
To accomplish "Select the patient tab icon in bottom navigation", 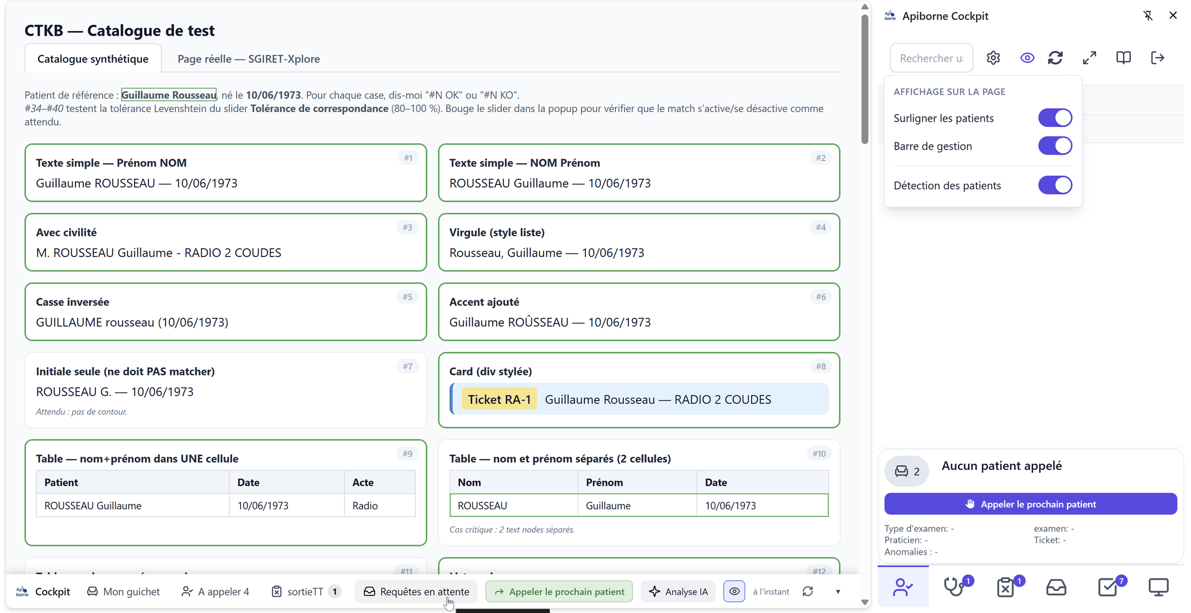I will coord(903,587).
